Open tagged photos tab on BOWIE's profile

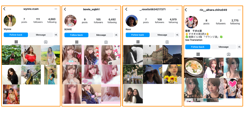(x=106, y=42)
